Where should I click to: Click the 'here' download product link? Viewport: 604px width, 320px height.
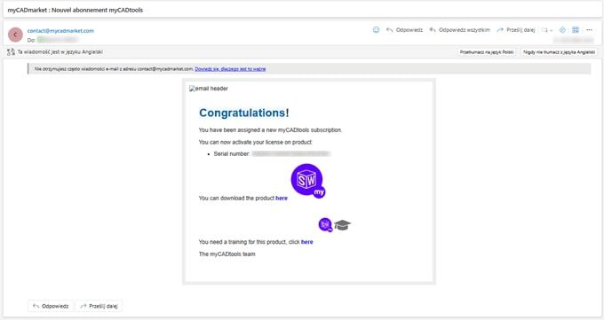tap(282, 198)
